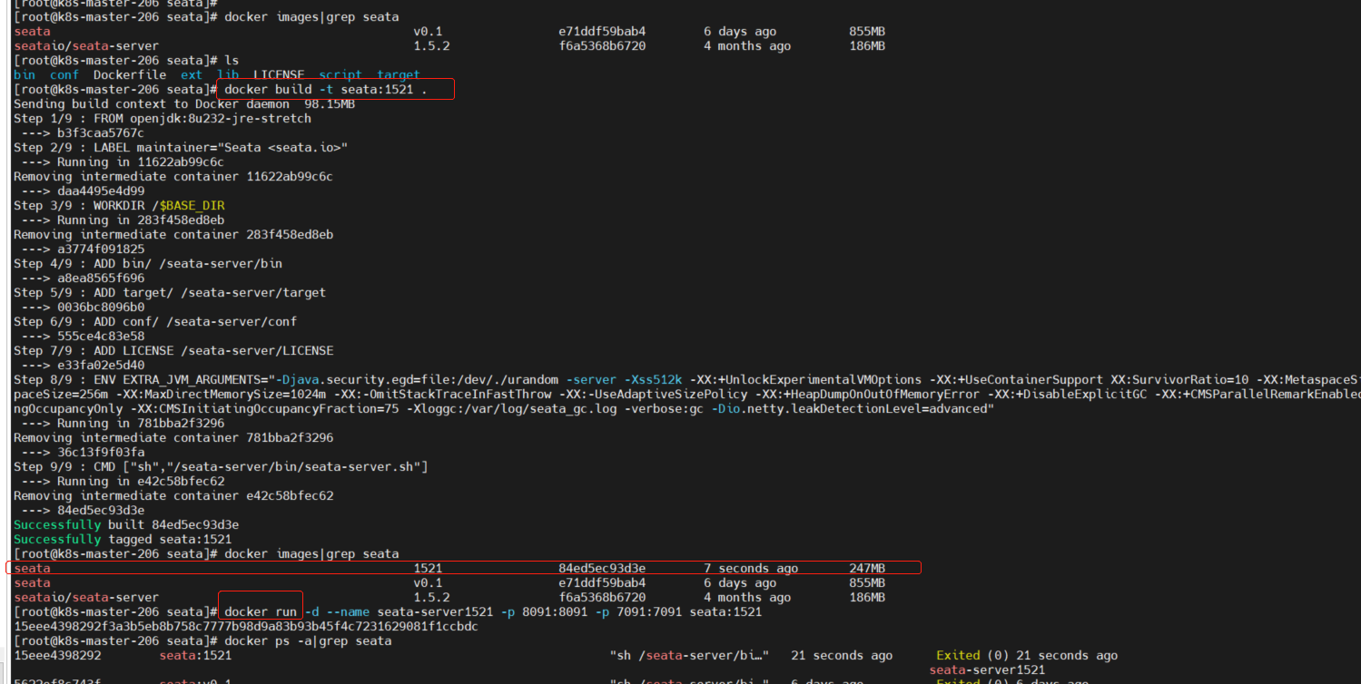Select 'target' in the ls output
This screenshot has width=1361, height=684.
(399, 75)
